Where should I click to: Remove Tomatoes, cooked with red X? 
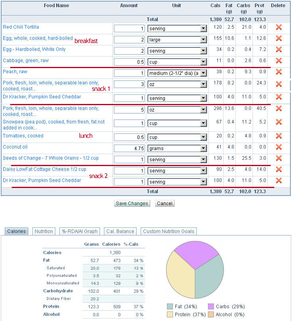278,136
